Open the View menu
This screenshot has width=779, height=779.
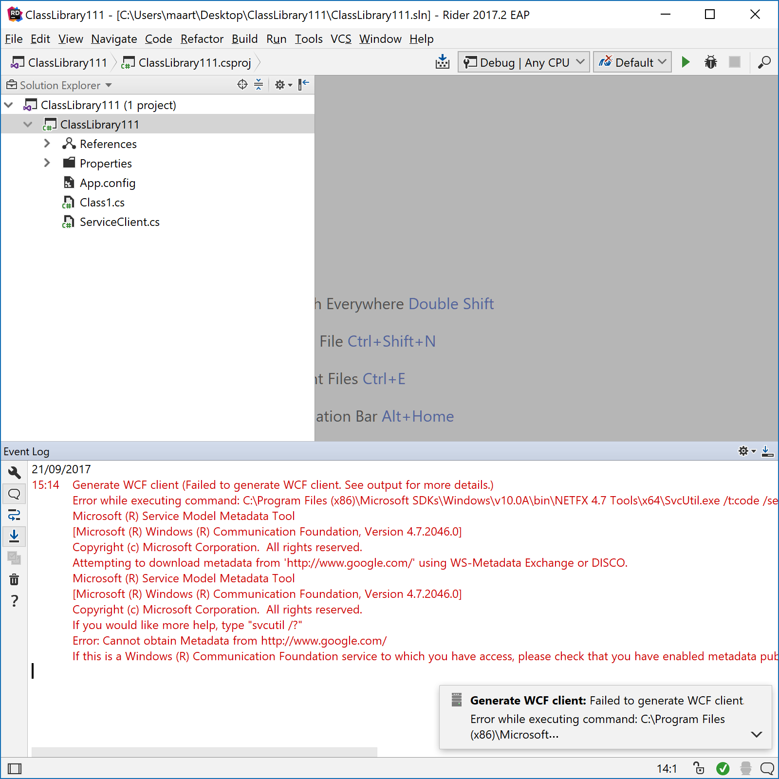click(71, 39)
